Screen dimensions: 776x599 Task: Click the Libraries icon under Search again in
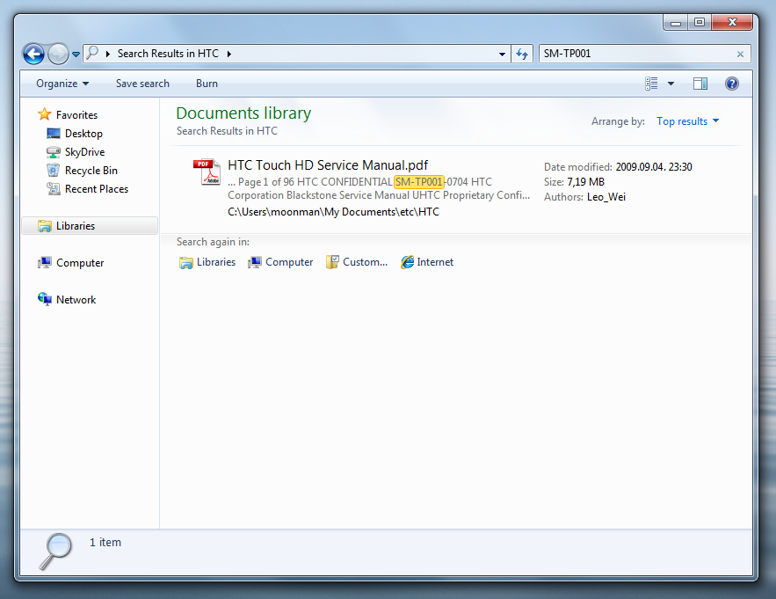186,263
